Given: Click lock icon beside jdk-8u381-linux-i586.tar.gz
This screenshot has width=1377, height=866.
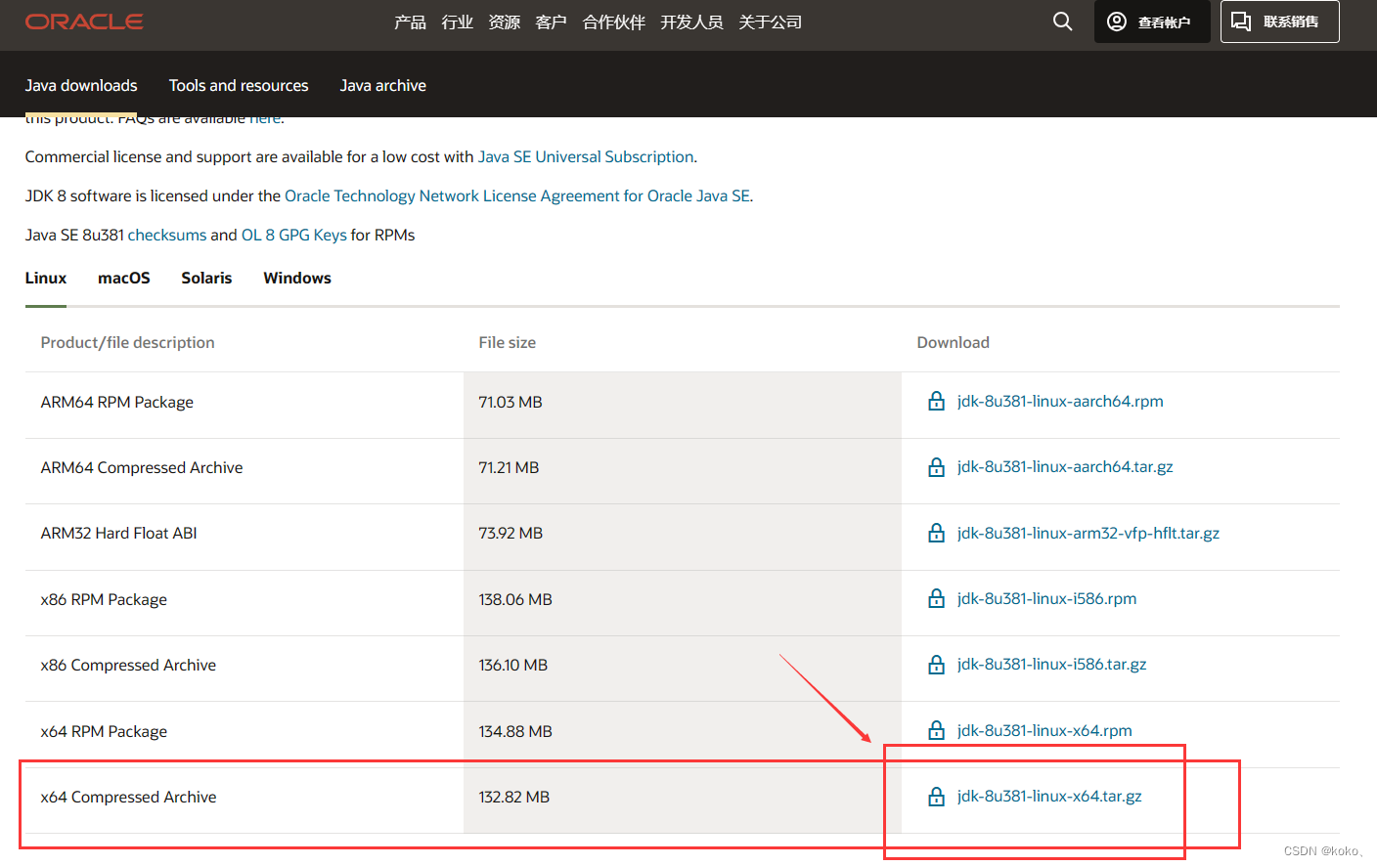Looking at the screenshot, I should (936, 665).
